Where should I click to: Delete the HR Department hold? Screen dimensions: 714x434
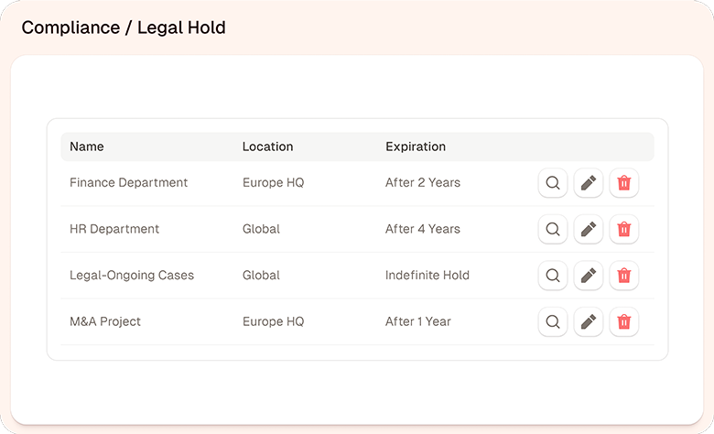(624, 229)
